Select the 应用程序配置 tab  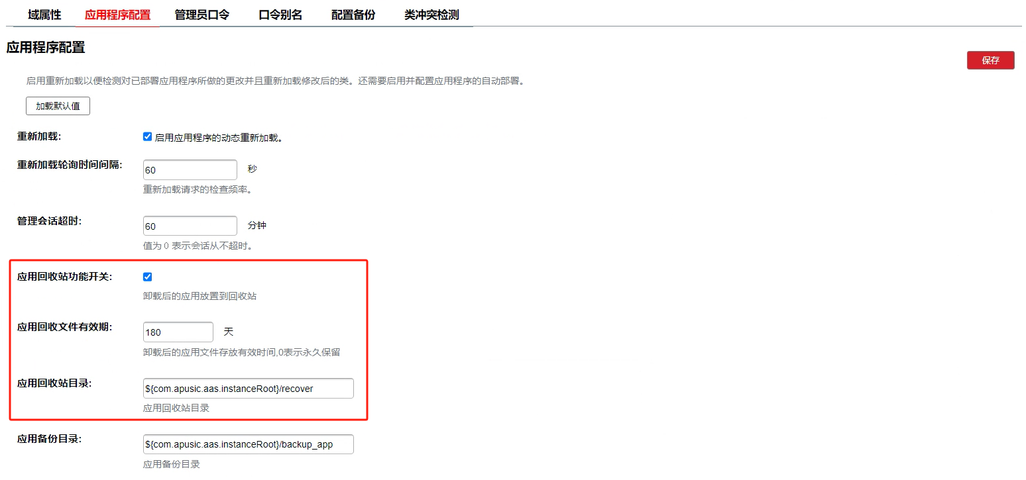[x=117, y=15]
